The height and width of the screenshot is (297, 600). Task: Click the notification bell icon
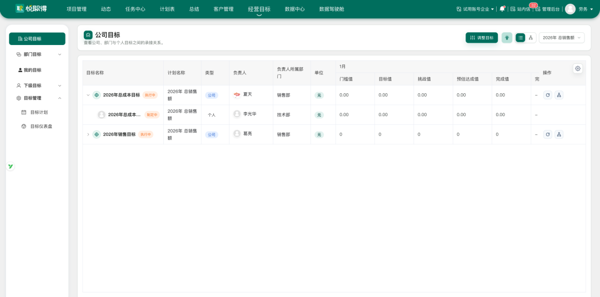(x=502, y=9)
